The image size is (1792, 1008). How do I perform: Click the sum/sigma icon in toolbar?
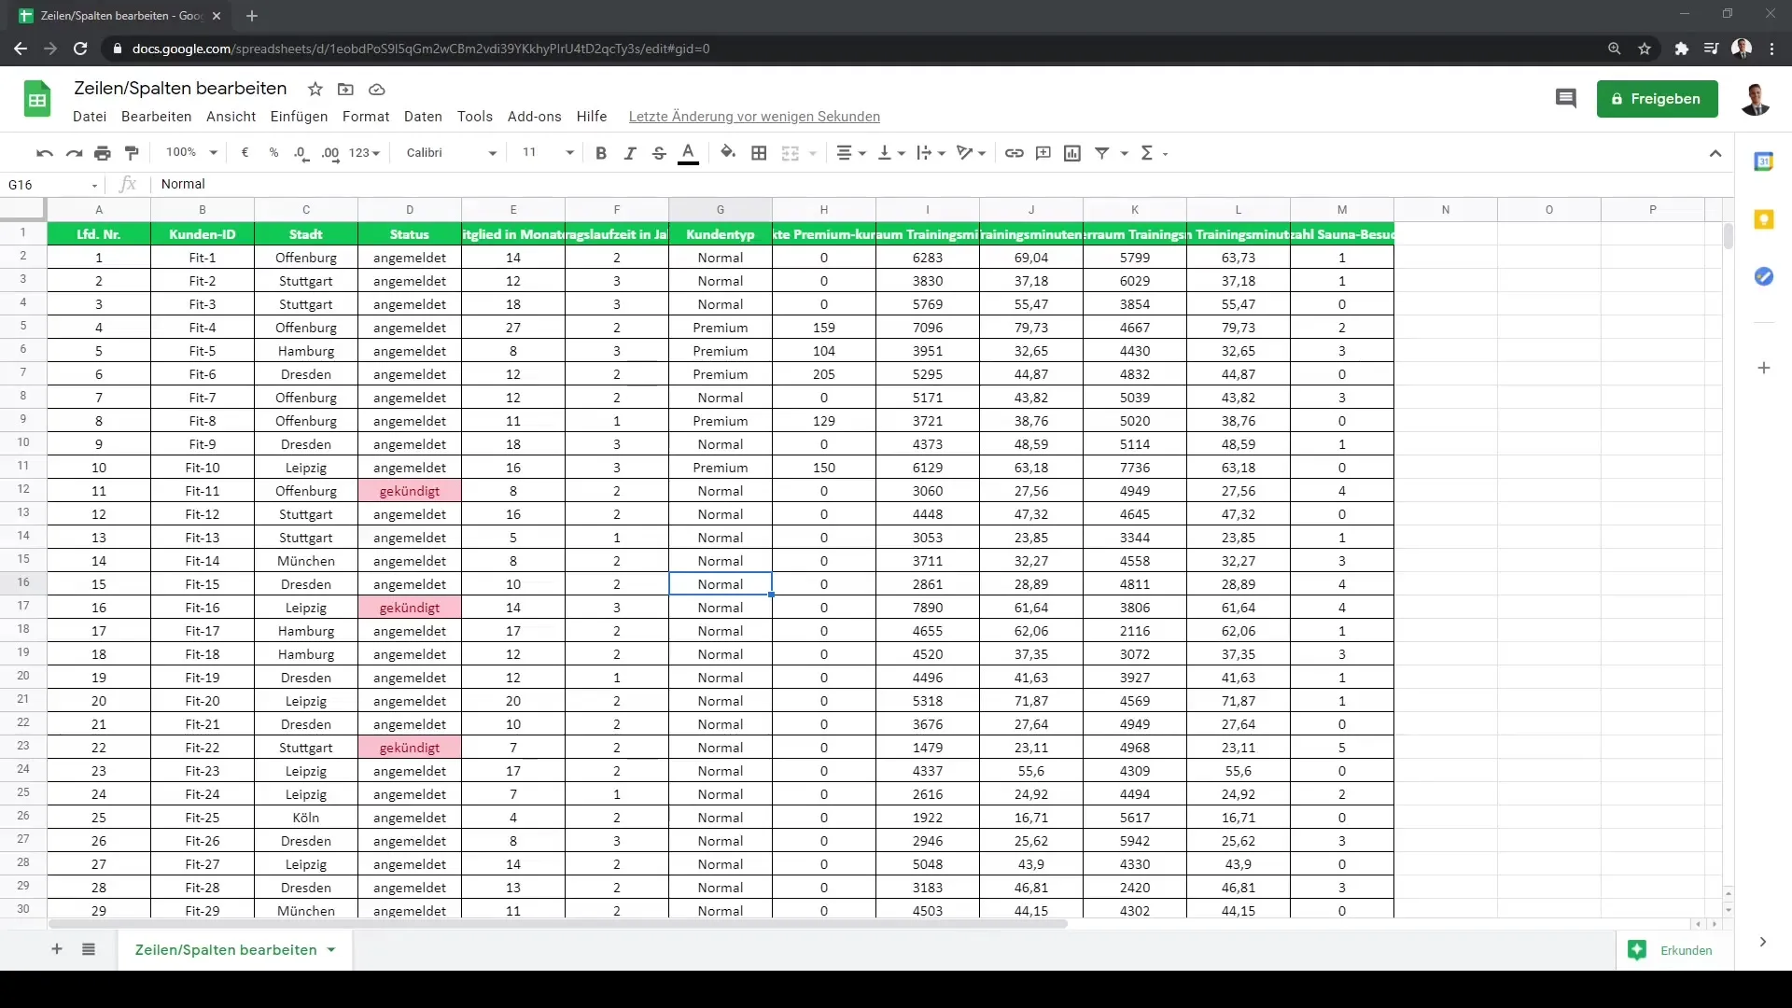pos(1146,153)
